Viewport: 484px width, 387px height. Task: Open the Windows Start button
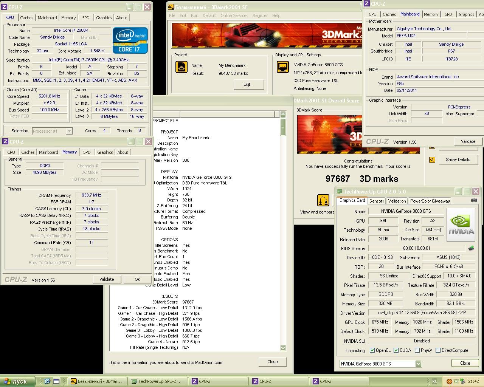coord(18,381)
